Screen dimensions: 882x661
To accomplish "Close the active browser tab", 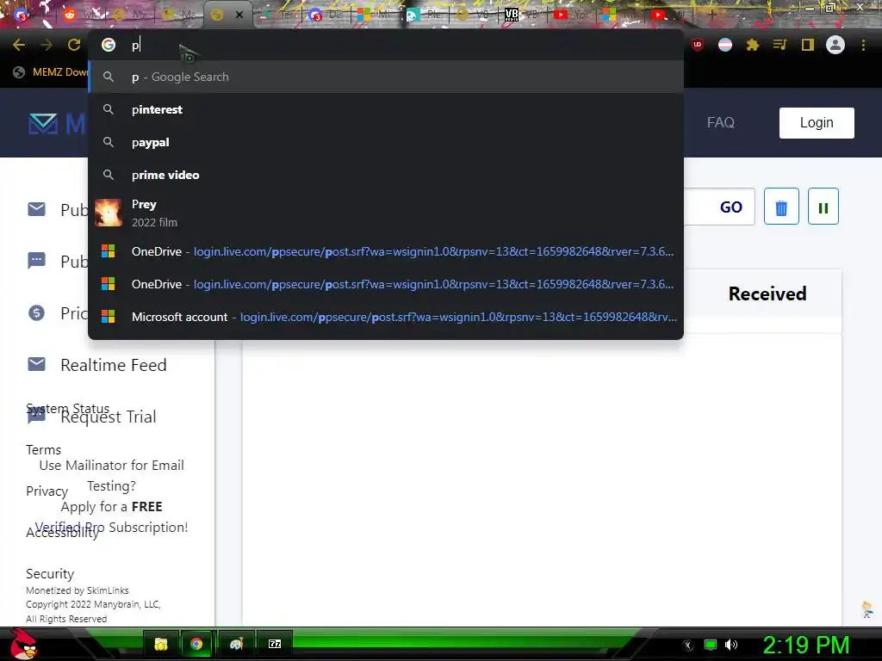I will pyautogui.click(x=239, y=15).
